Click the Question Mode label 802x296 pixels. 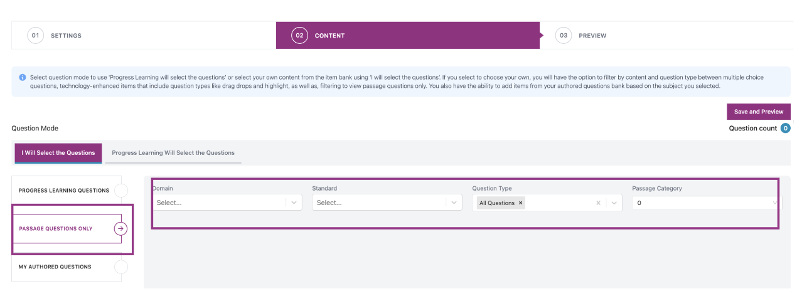click(35, 129)
